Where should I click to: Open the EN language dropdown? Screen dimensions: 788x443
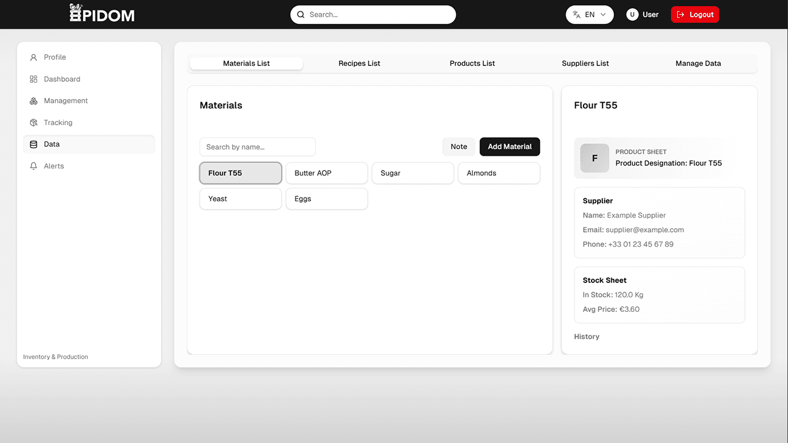pos(589,14)
